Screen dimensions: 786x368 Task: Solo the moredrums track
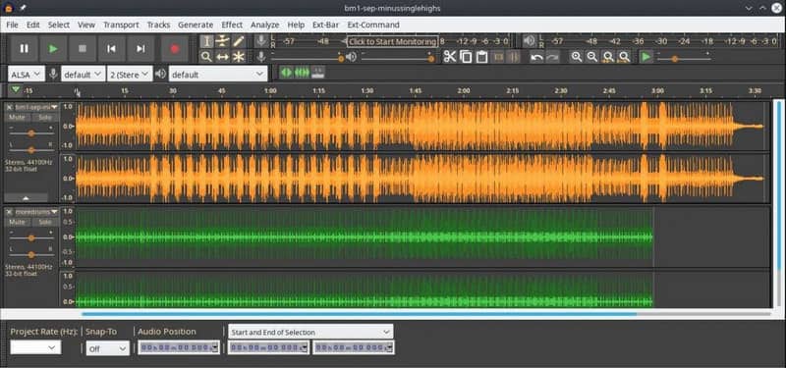(45, 222)
